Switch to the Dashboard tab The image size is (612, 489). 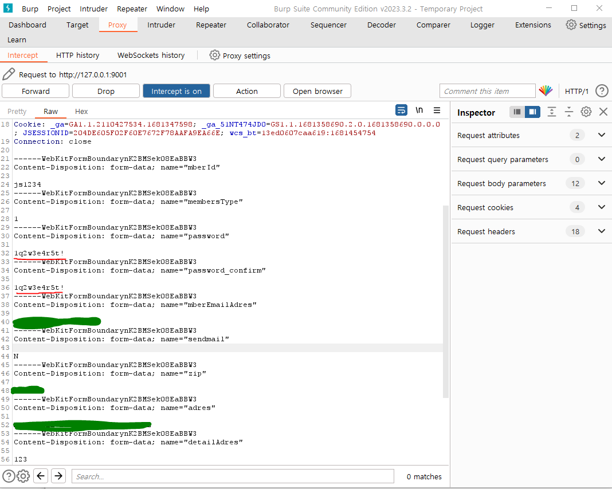pos(28,25)
